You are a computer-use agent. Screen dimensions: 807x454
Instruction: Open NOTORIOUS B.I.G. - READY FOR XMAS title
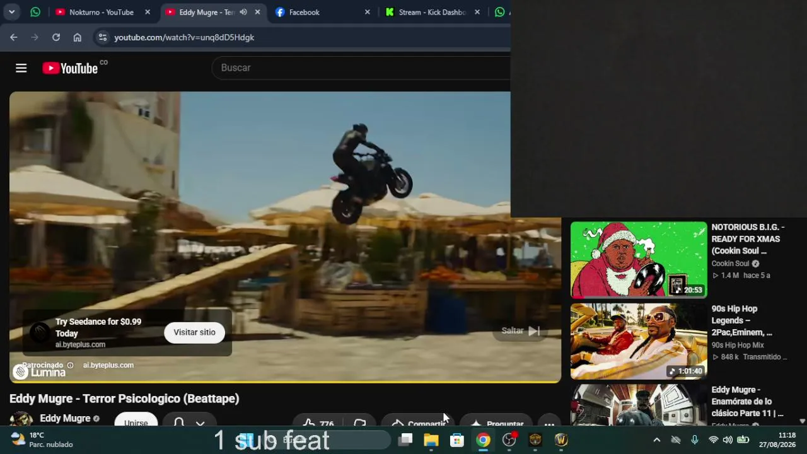coord(748,239)
